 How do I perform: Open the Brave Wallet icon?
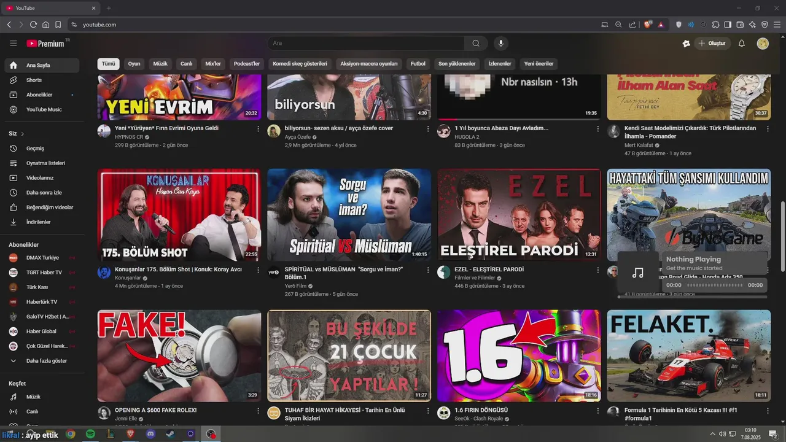click(740, 25)
